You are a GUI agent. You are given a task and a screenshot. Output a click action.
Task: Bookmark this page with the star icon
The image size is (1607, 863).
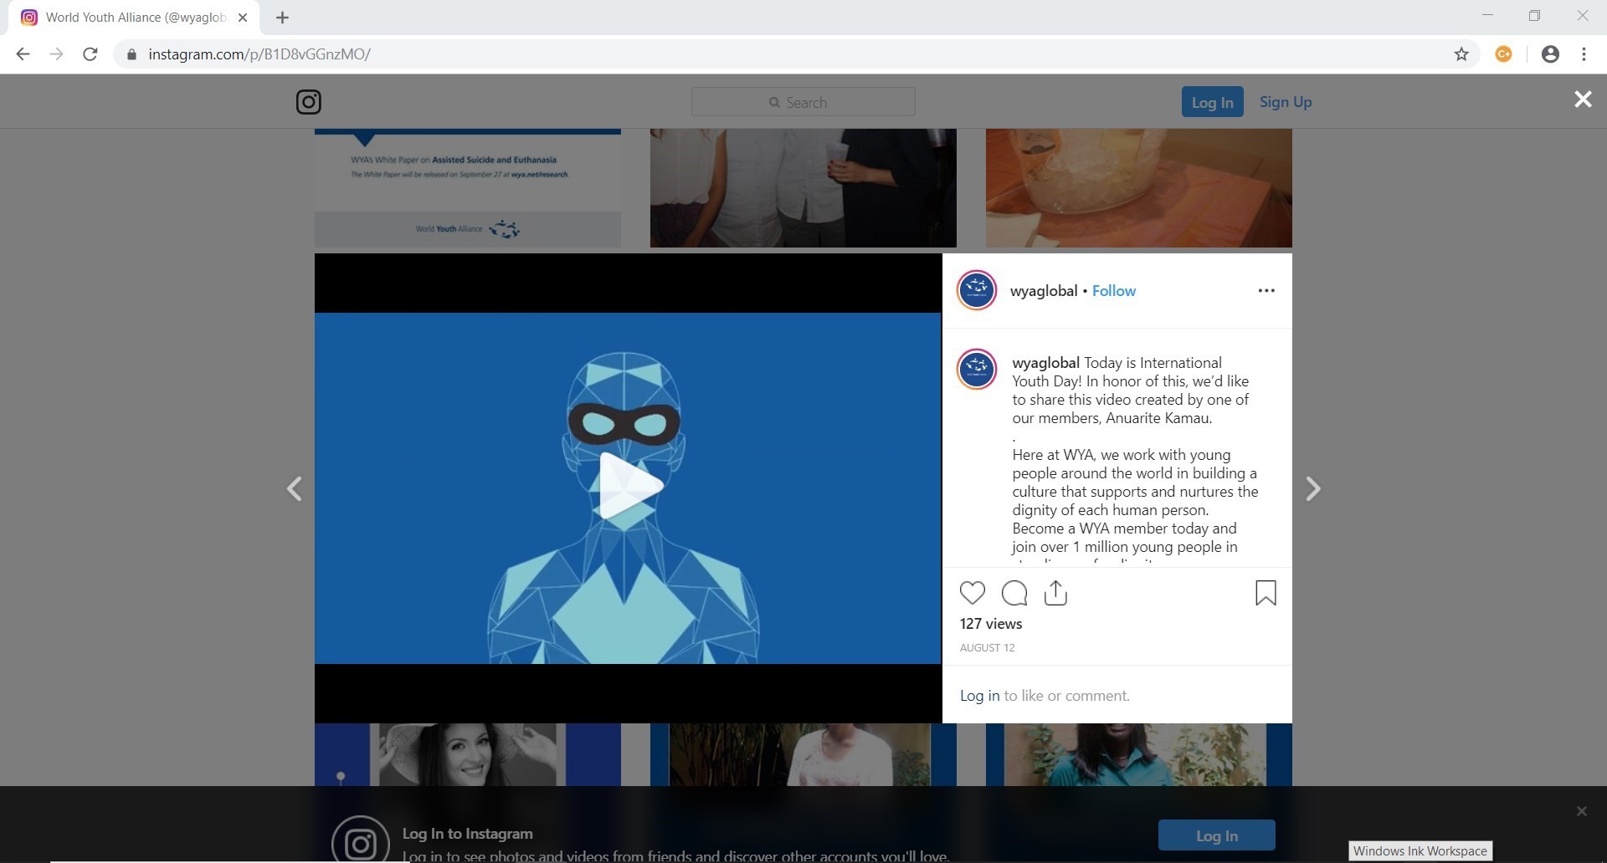[x=1461, y=54]
